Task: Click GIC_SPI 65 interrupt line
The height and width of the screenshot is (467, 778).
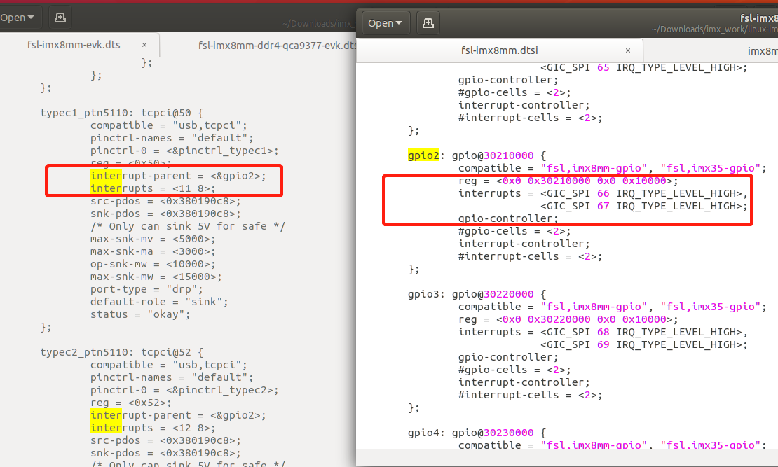Action: [644, 68]
